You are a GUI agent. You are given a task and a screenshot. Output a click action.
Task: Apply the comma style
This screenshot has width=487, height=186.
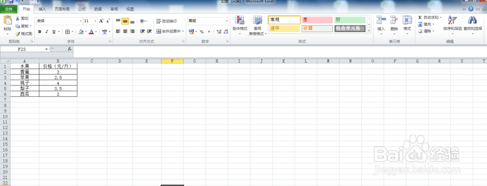(x=209, y=32)
